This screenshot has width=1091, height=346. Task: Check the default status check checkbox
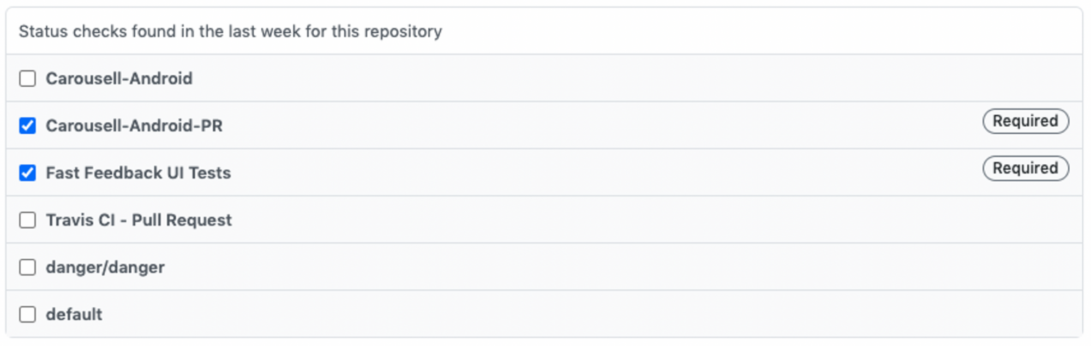coord(27,314)
